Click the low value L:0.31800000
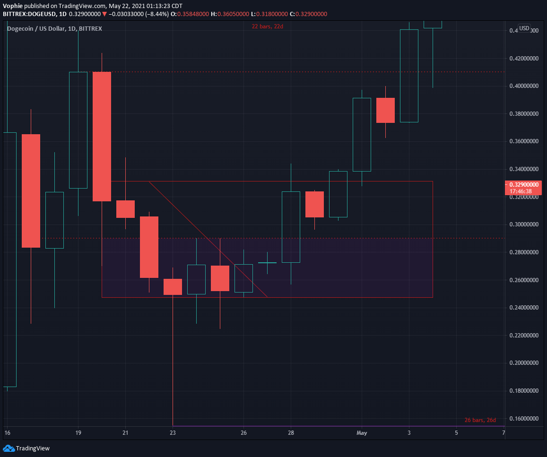547x457 pixels. 269,14
